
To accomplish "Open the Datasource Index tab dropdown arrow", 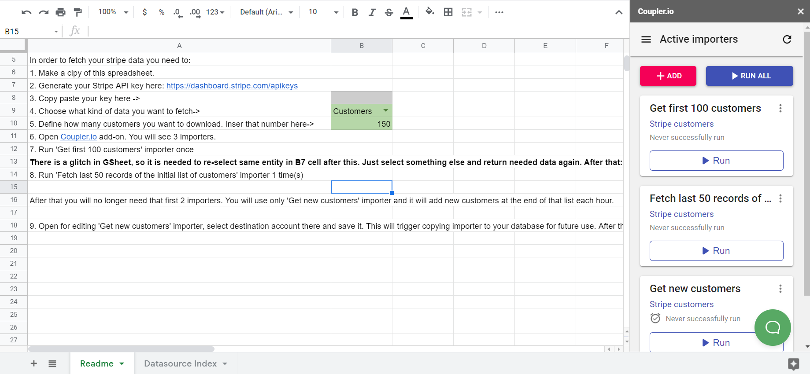I will 225,364.
